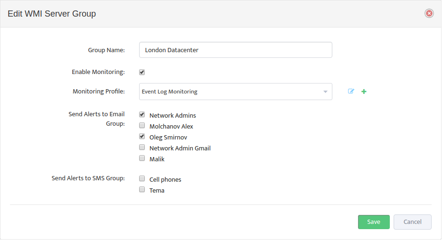Enable the Cell phones SMS group
Screen dimensions: 443x241
coord(142,179)
